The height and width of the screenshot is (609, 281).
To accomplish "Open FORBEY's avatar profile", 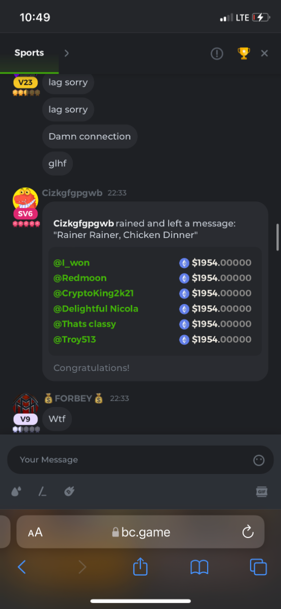I will [25, 404].
